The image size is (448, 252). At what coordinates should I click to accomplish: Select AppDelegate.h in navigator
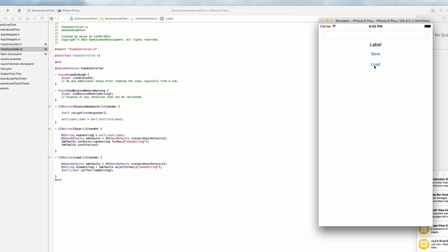tap(10, 35)
